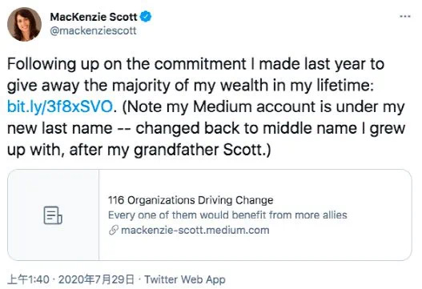Open the @mackenziescott handle link
The width and height of the screenshot is (422, 289).
tap(93, 30)
